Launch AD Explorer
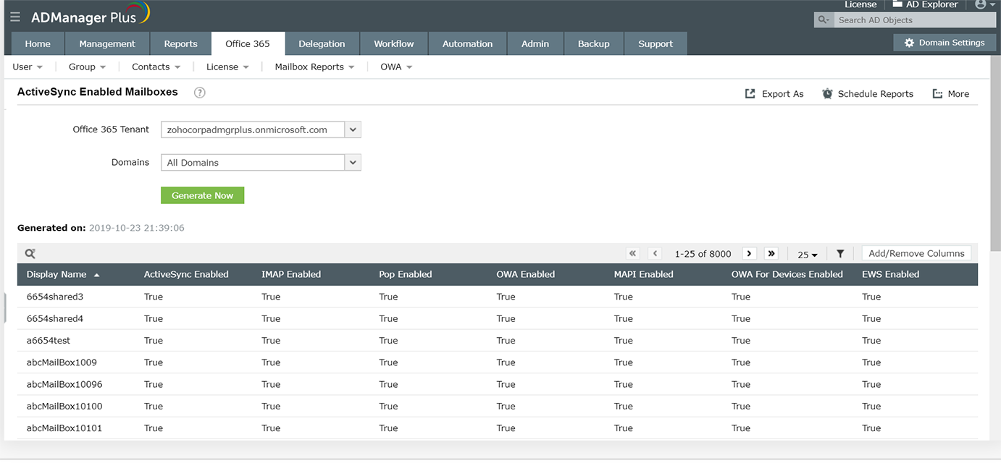 [925, 4]
